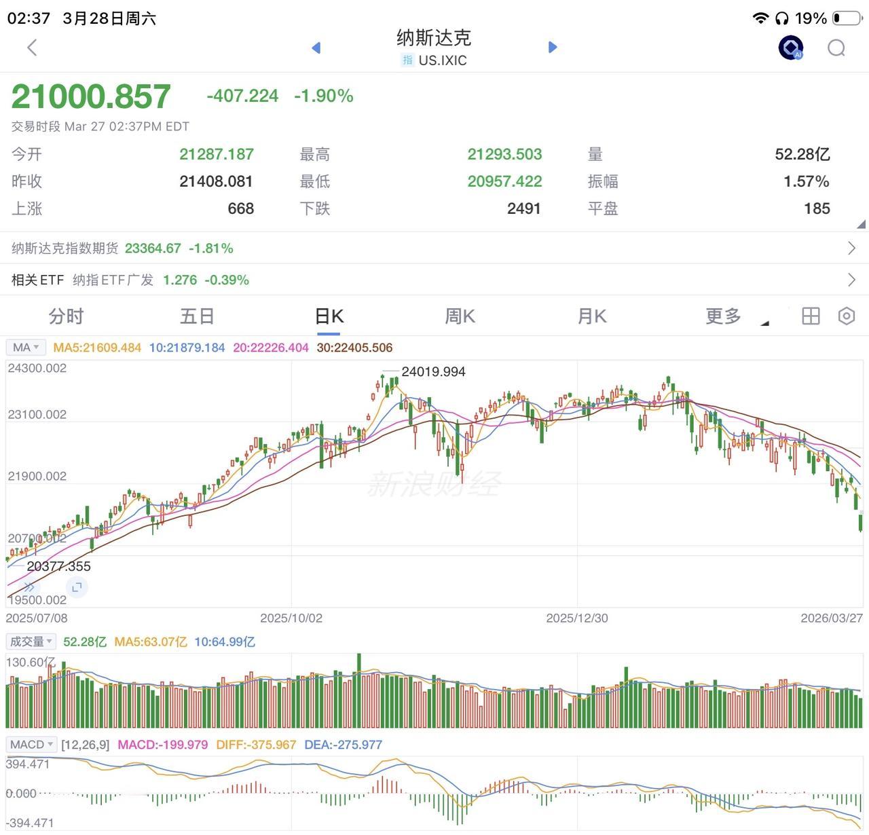The height and width of the screenshot is (835, 869).
Task: Tap the back arrow icon
Action: [32, 48]
